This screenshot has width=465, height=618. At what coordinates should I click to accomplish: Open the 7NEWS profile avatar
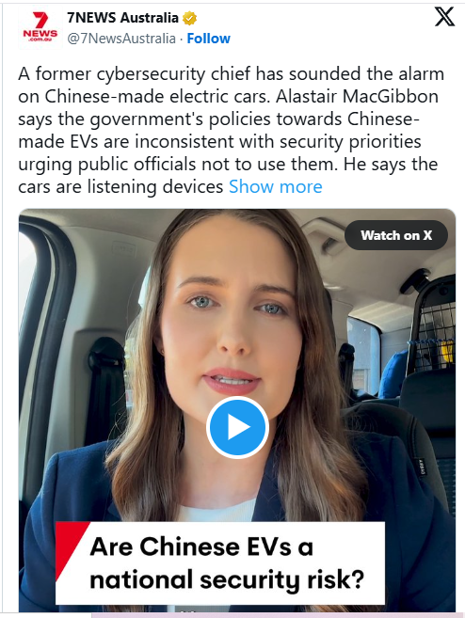pyautogui.click(x=40, y=27)
